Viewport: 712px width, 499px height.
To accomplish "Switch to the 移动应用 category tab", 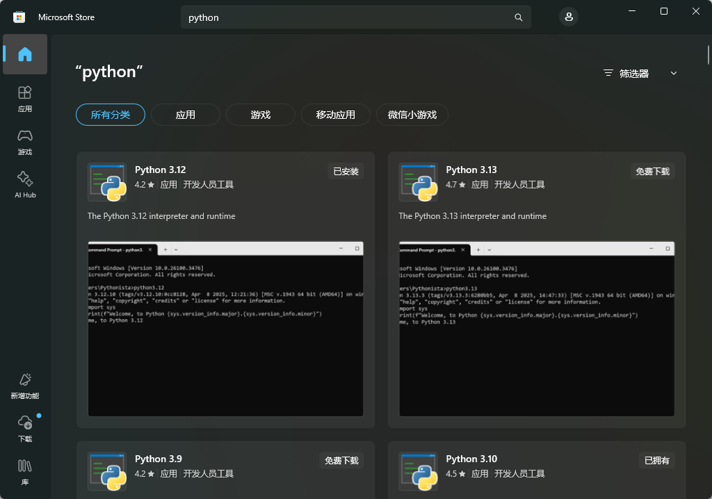I will tap(336, 115).
